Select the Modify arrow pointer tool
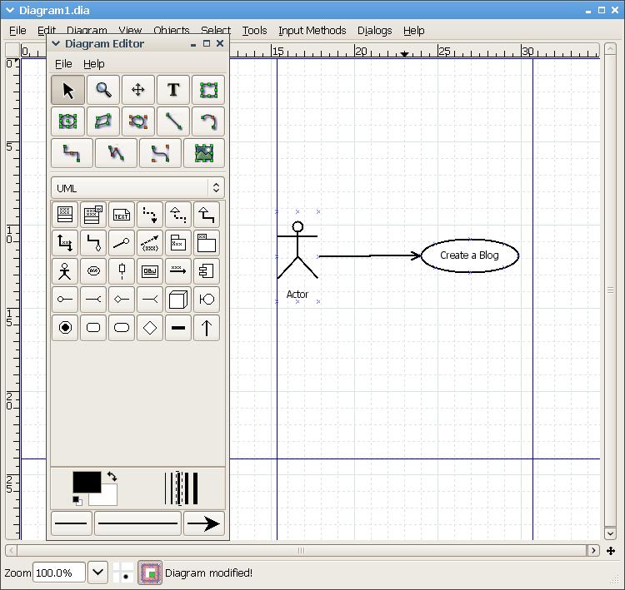Screen dimensions: 625x590 point(67,90)
